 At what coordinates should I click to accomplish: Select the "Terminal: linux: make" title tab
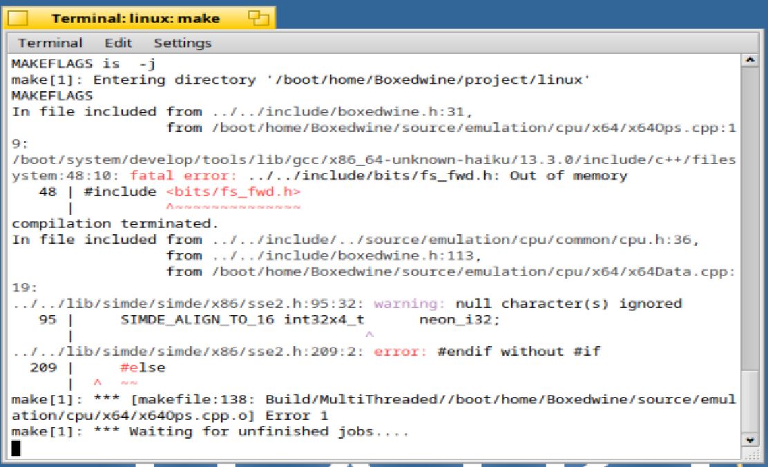point(135,19)
